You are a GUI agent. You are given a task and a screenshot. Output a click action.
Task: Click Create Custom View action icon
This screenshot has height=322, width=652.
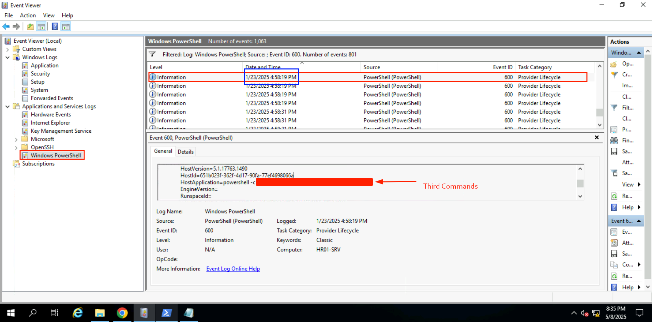point(614,75)
